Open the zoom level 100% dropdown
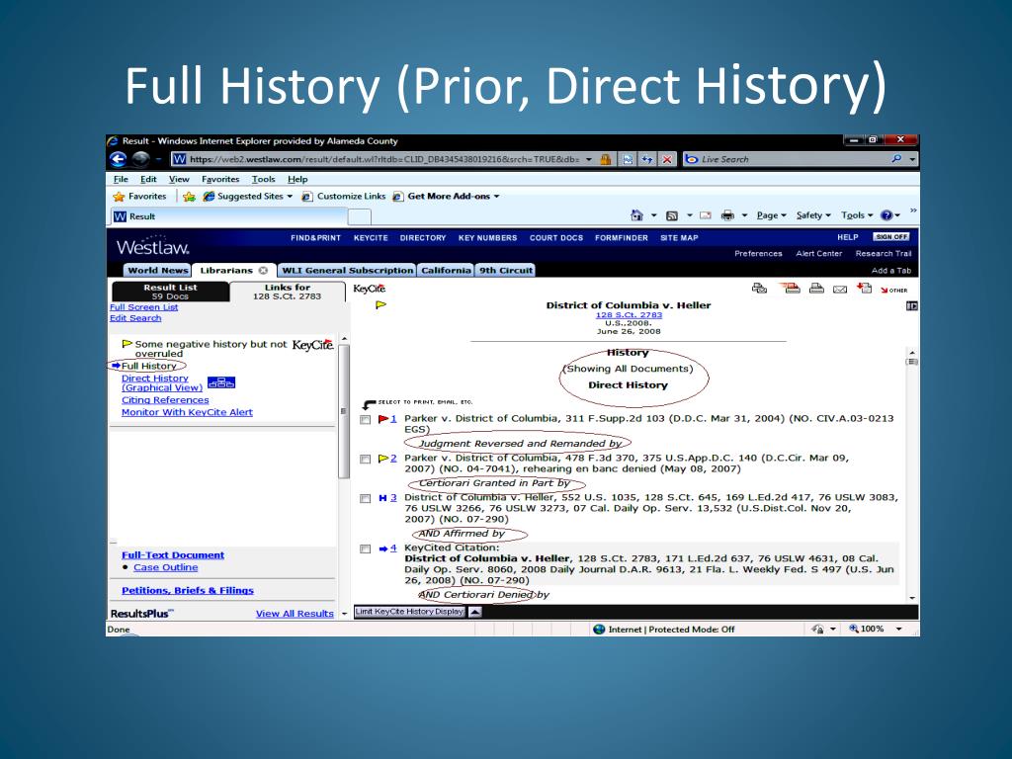This screenshot has width=1012, height=759. pos(898,629)
